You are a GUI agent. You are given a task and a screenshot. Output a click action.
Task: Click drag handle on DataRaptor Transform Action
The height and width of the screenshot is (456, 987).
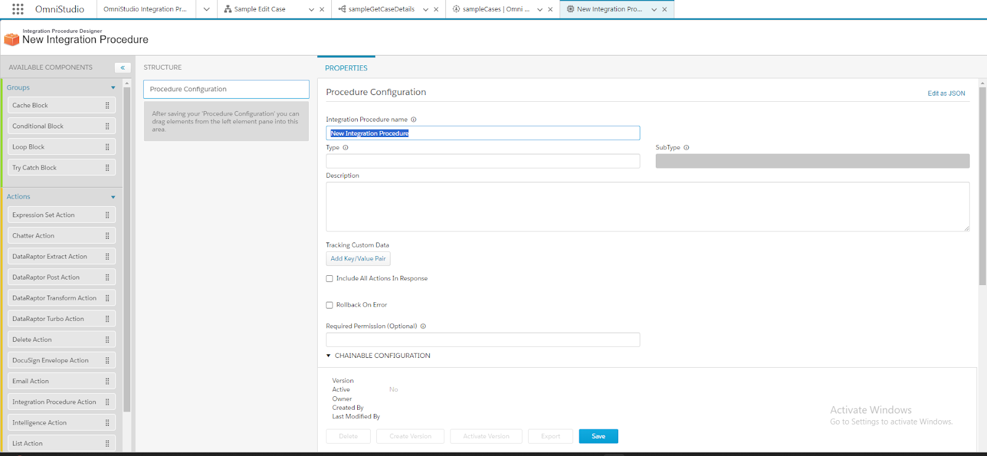tap(107, 298)
